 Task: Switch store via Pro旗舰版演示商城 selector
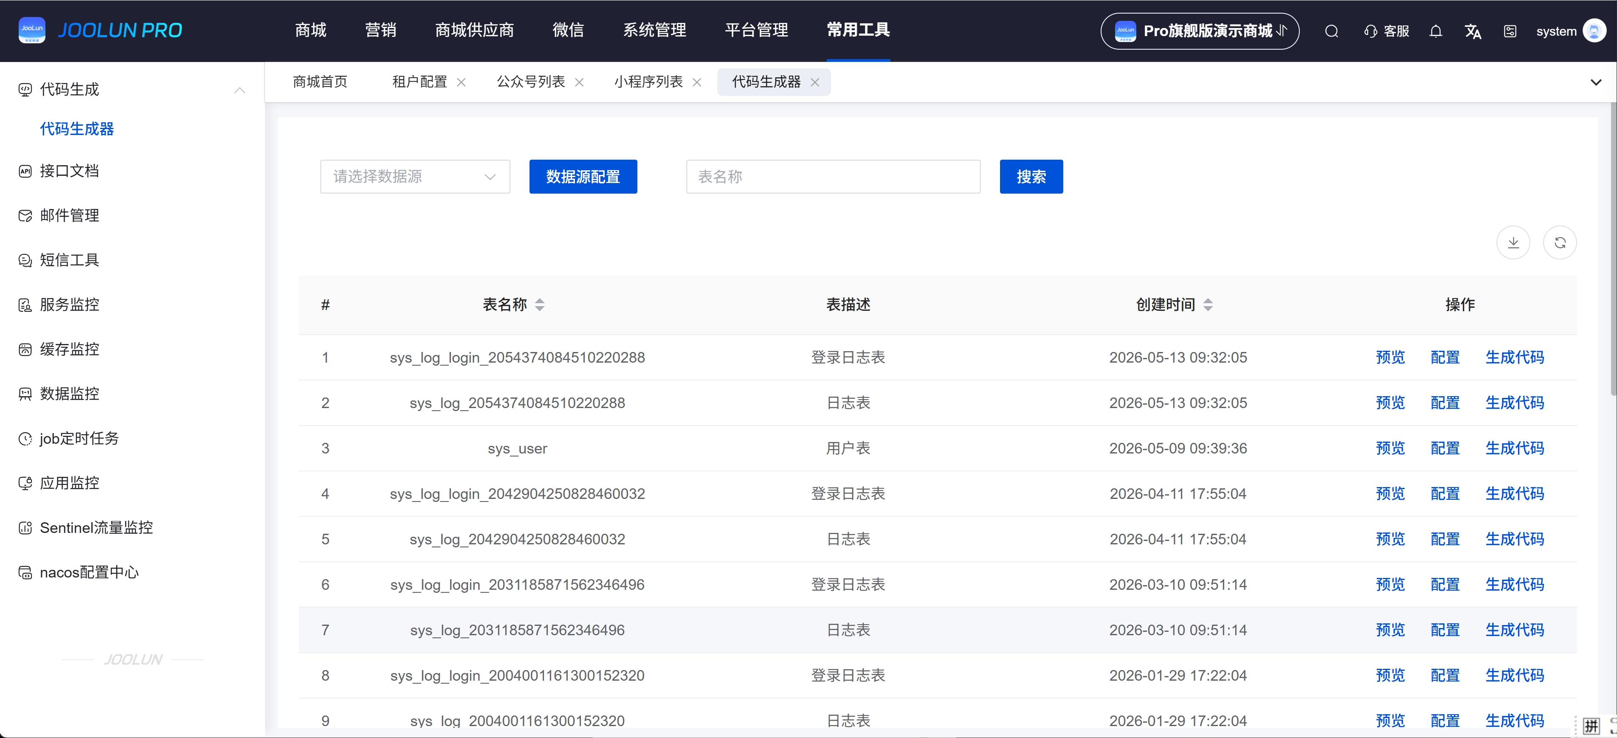coord(1200,31)
